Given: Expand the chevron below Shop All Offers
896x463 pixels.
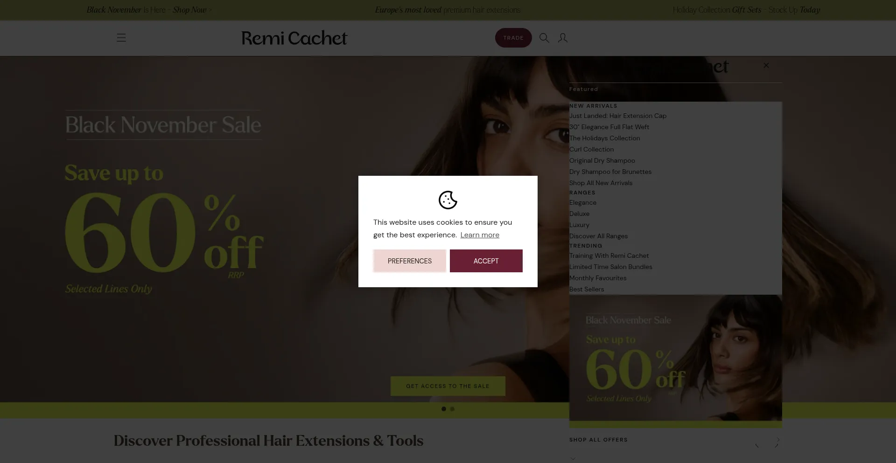Looking at the screenshot, I should (573, 458).
